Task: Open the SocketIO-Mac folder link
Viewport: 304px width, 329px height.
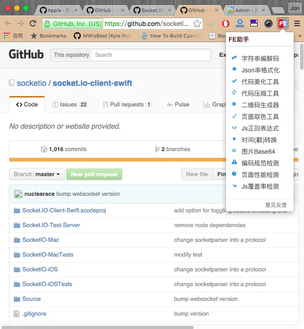Action: [x=41, y=240]
